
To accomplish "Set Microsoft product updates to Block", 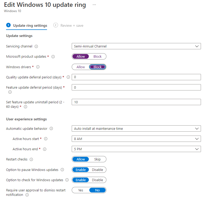I will tap(97, 57).
